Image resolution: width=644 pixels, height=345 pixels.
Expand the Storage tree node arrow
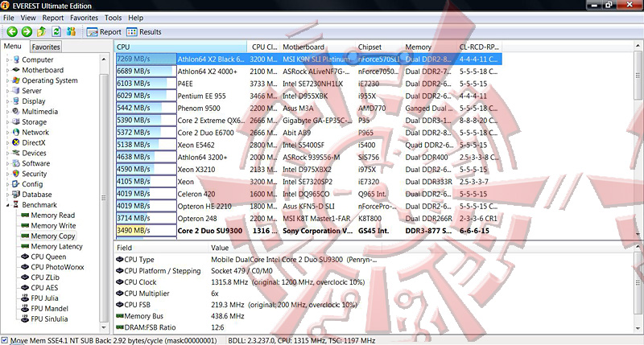7,122
